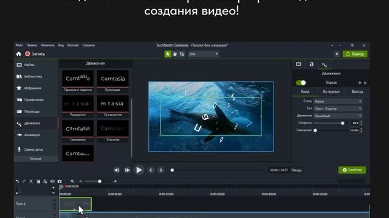The width and height of the screenshot is (389, 218).
Task: Click the camera snapshot icon
Action: pos(60,182)
